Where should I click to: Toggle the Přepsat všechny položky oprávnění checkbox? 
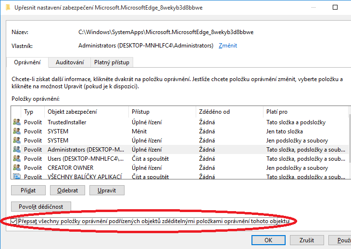(14, 221)
